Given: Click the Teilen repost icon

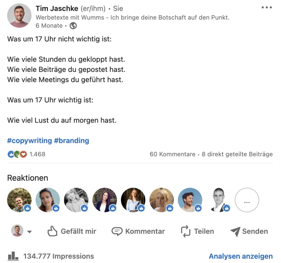Looking at the screenshot, I should (x=185, y=231).
